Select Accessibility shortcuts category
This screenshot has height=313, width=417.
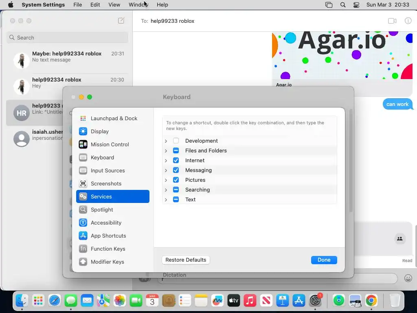click(x=113, y=223)
